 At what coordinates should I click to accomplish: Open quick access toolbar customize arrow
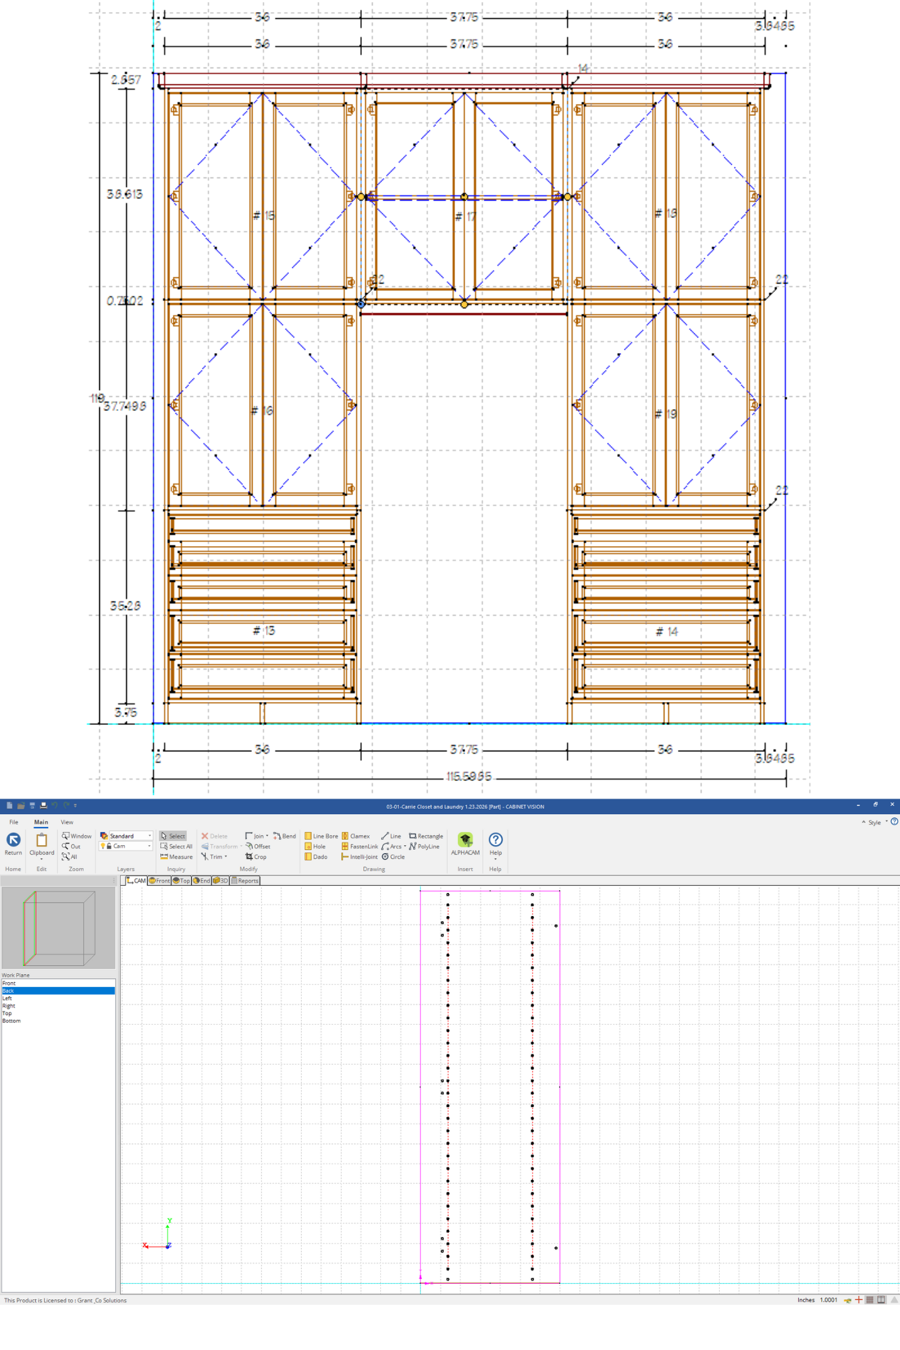click(76, 805)
